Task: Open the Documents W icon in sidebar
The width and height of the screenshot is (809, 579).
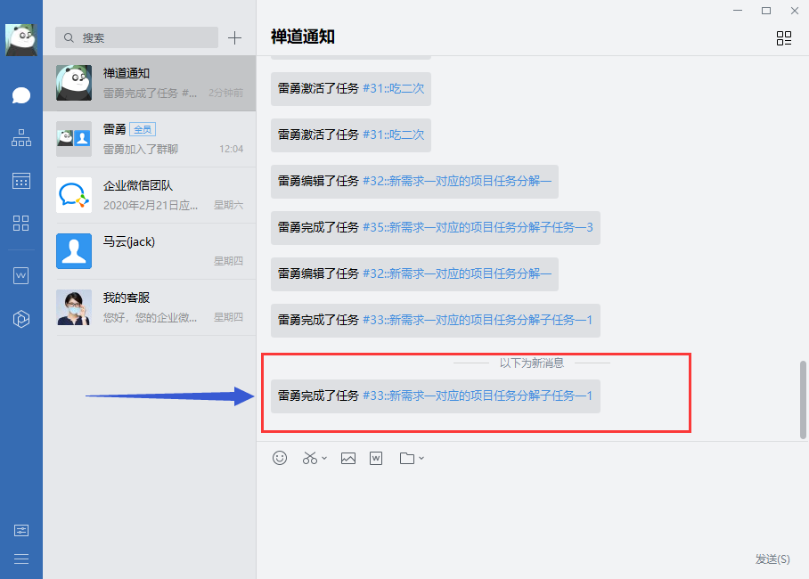Action: pyautogui.click(x=21, y=275)
